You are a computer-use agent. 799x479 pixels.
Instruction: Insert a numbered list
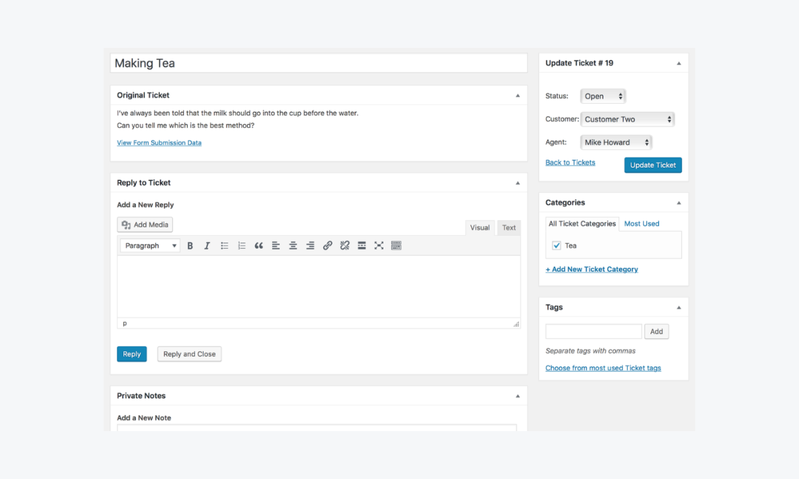click(242, 245)
